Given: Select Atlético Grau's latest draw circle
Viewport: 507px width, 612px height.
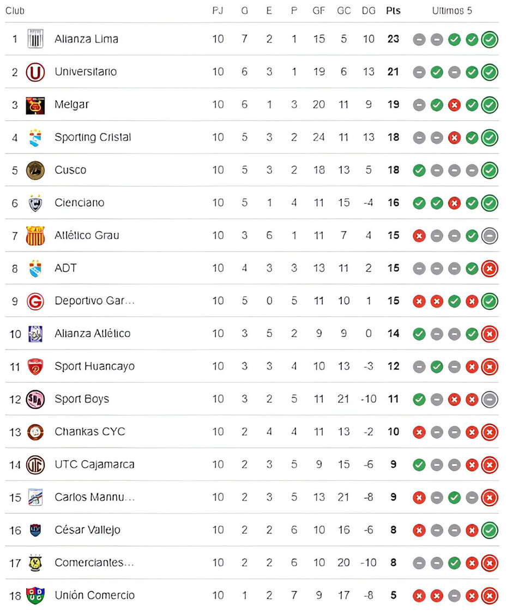Looking at the screenshot, I should coord(490,236).
